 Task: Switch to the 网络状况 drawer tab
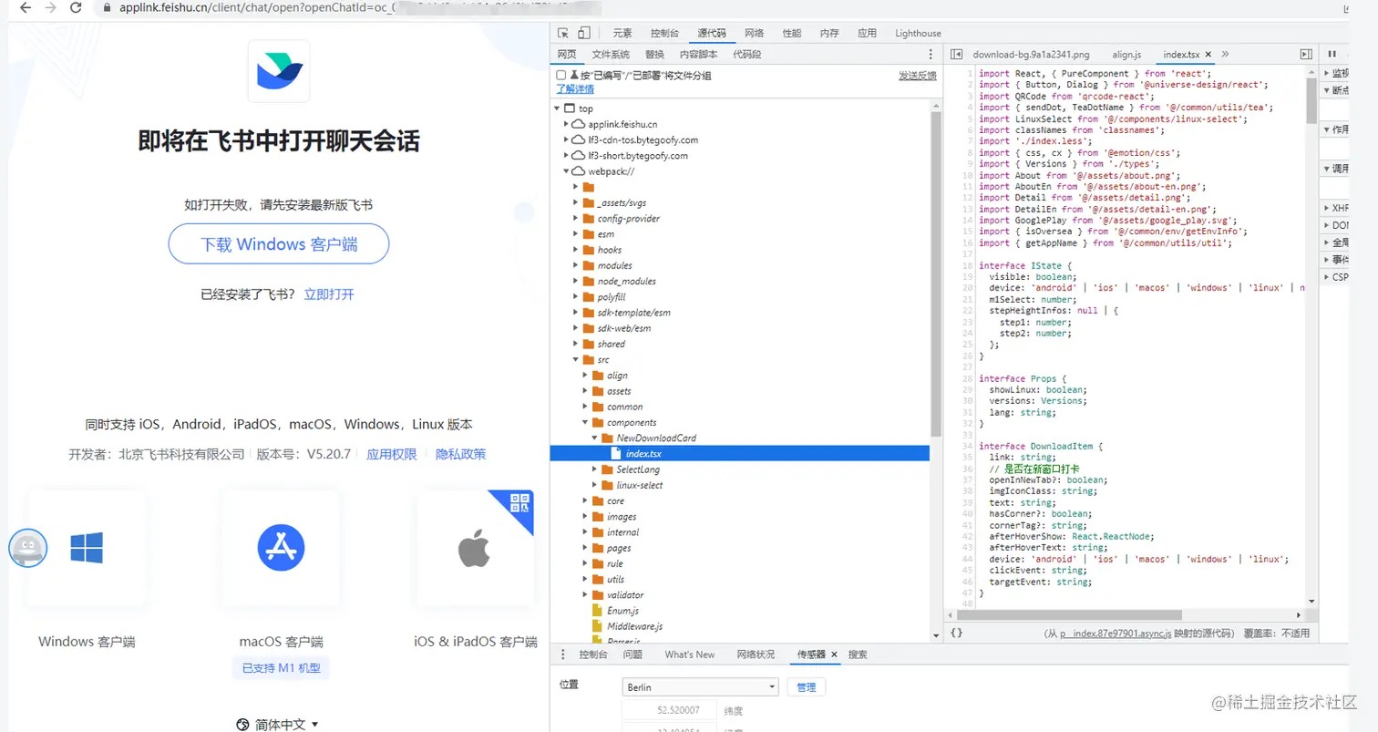coord(756,655)
